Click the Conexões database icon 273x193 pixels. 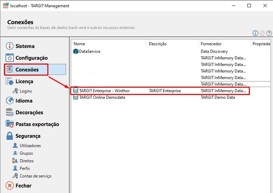tap(10, 69)
